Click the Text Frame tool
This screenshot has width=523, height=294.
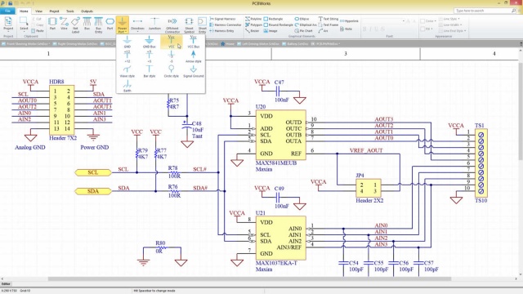tap(329, 24)
